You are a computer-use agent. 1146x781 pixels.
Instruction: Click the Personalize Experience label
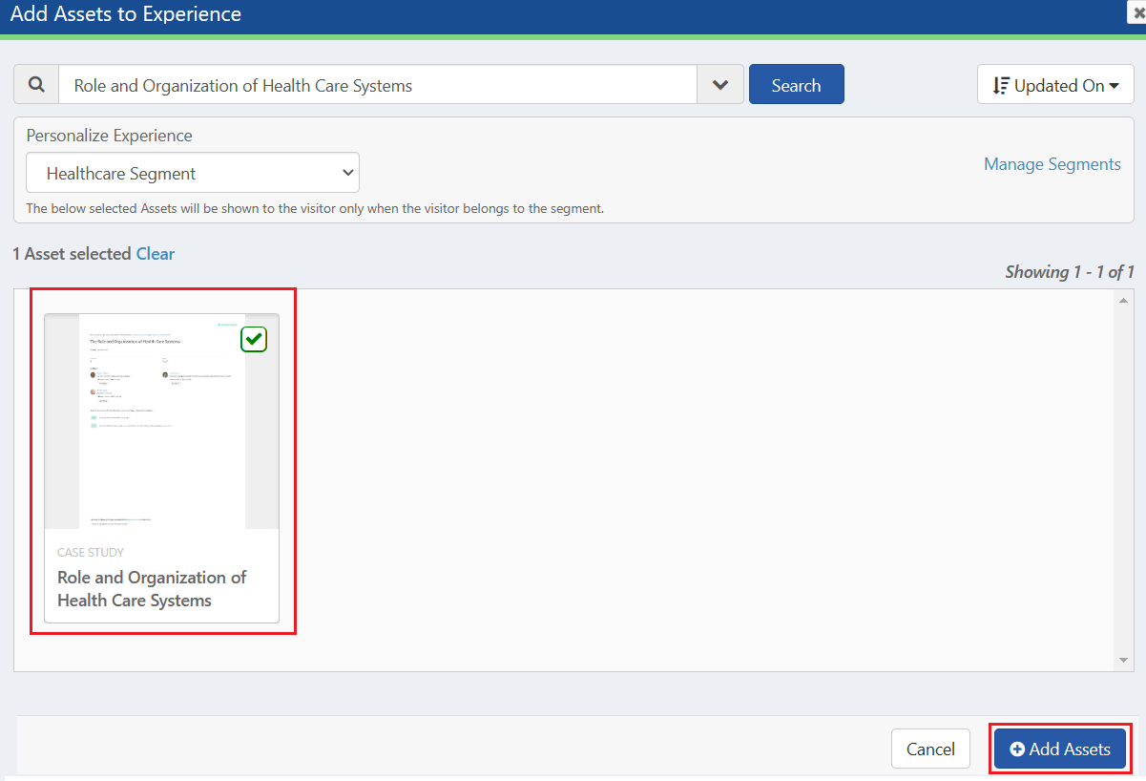(x=110, y=136)
